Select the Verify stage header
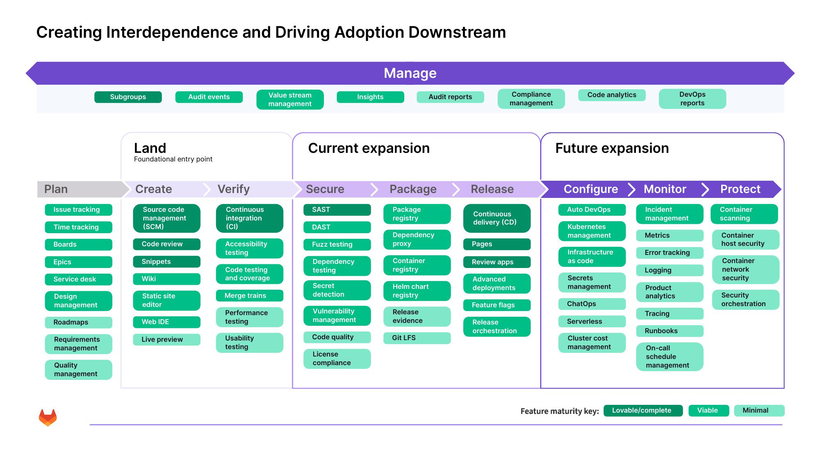The image size is (820, 461). (252, 189)
